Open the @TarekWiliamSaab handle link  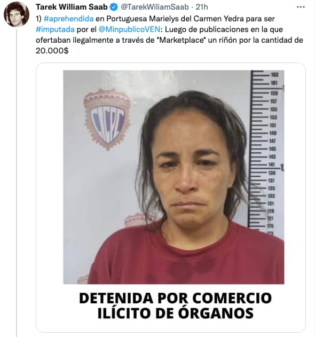(x=155, y=7)
